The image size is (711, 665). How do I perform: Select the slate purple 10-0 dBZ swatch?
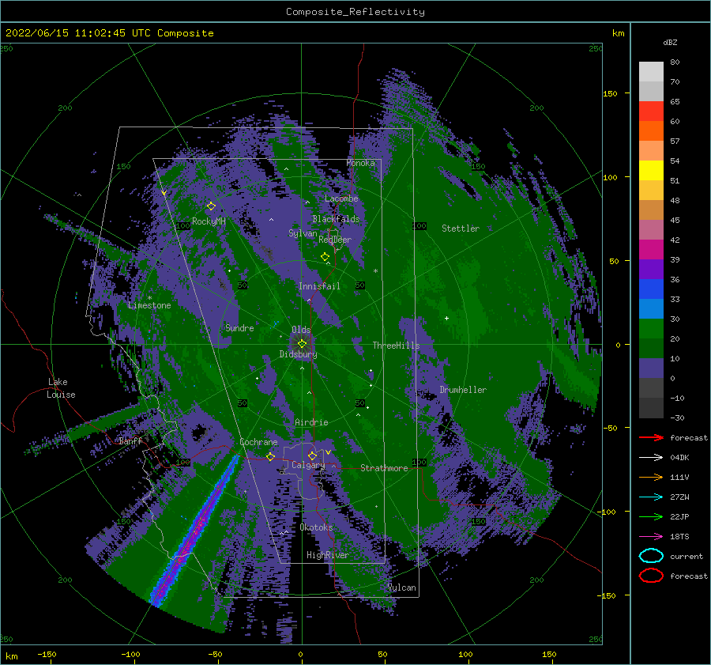(x=651, y=368)
